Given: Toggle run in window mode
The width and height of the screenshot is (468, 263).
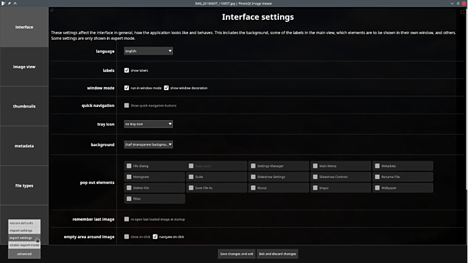Looking at the screenshot, I should click(127, 88).
